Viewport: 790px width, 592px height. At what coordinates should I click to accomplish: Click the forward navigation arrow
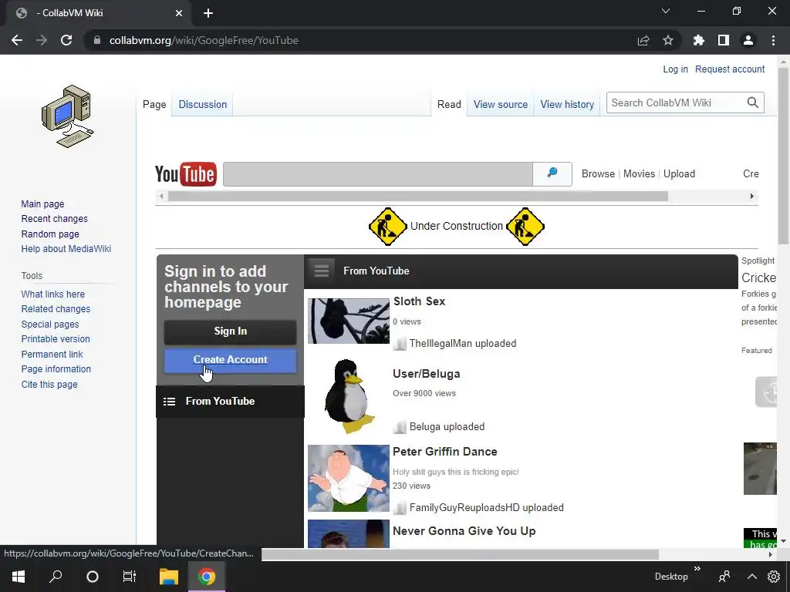42,40
